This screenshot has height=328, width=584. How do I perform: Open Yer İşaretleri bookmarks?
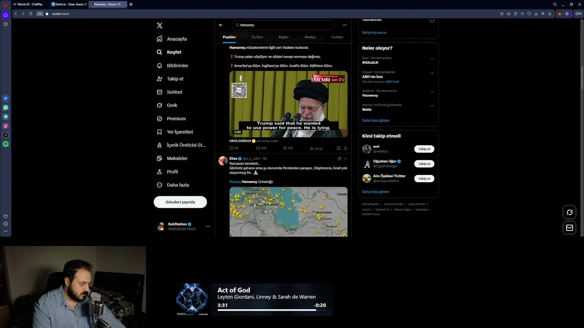pyautogui.click(x=175, y=132)
